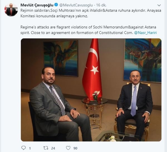Click the retweet count 24
The width and height of the screenshot is (167, 152).
(53, 148)
